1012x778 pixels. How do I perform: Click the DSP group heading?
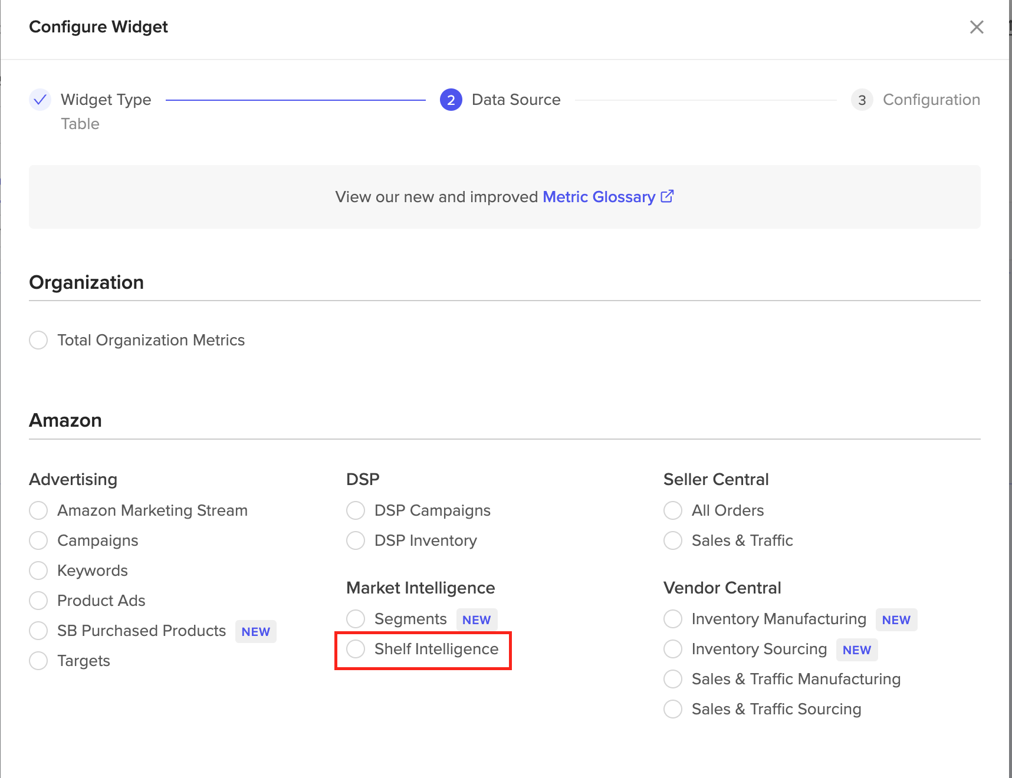pos(363,479)
